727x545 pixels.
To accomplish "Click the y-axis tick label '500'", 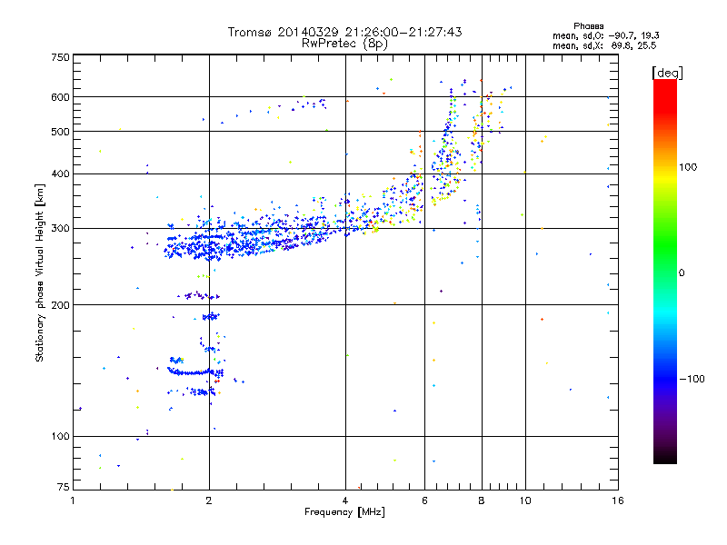I will (x=61, y=132).
